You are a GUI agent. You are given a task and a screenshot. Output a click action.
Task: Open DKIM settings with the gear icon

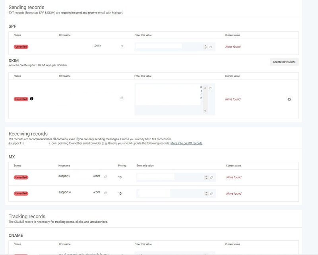pos(289,99)
